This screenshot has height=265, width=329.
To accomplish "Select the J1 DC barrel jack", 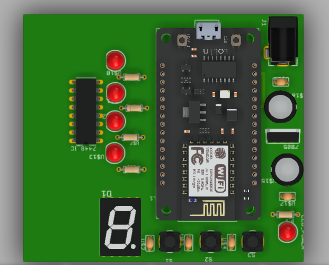I will click(x=283, y=40).
